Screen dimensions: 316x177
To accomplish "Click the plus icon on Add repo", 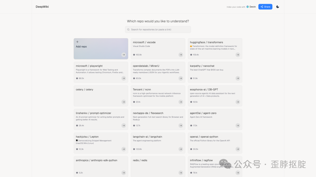I will click(77, 42).
